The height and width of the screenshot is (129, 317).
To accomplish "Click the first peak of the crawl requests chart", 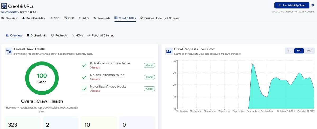I will 253,64.
